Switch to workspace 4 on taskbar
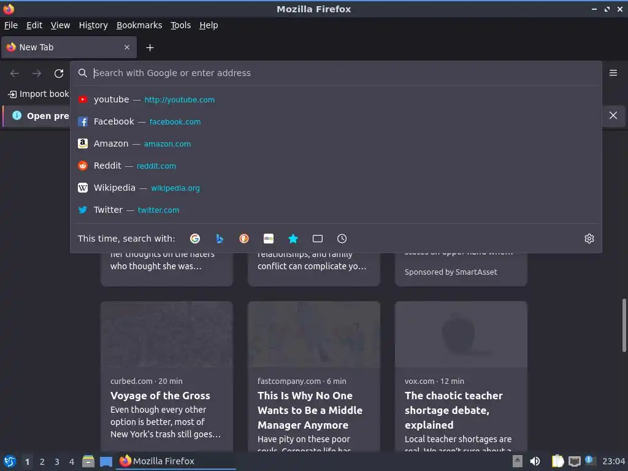Image resolution: width=628 pixels, height=471 pixels. point(72,462)
